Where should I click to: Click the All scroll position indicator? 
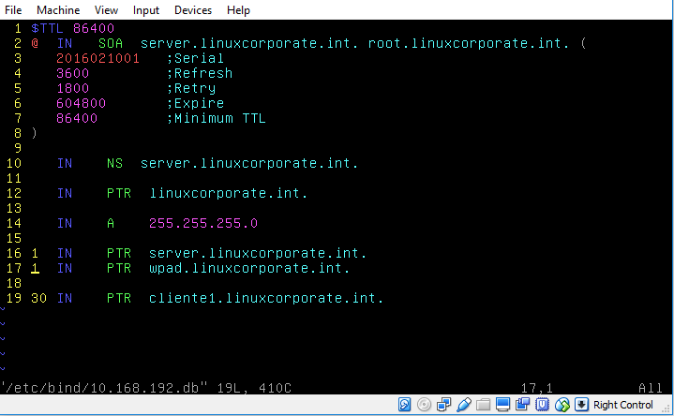coord(651,388)
